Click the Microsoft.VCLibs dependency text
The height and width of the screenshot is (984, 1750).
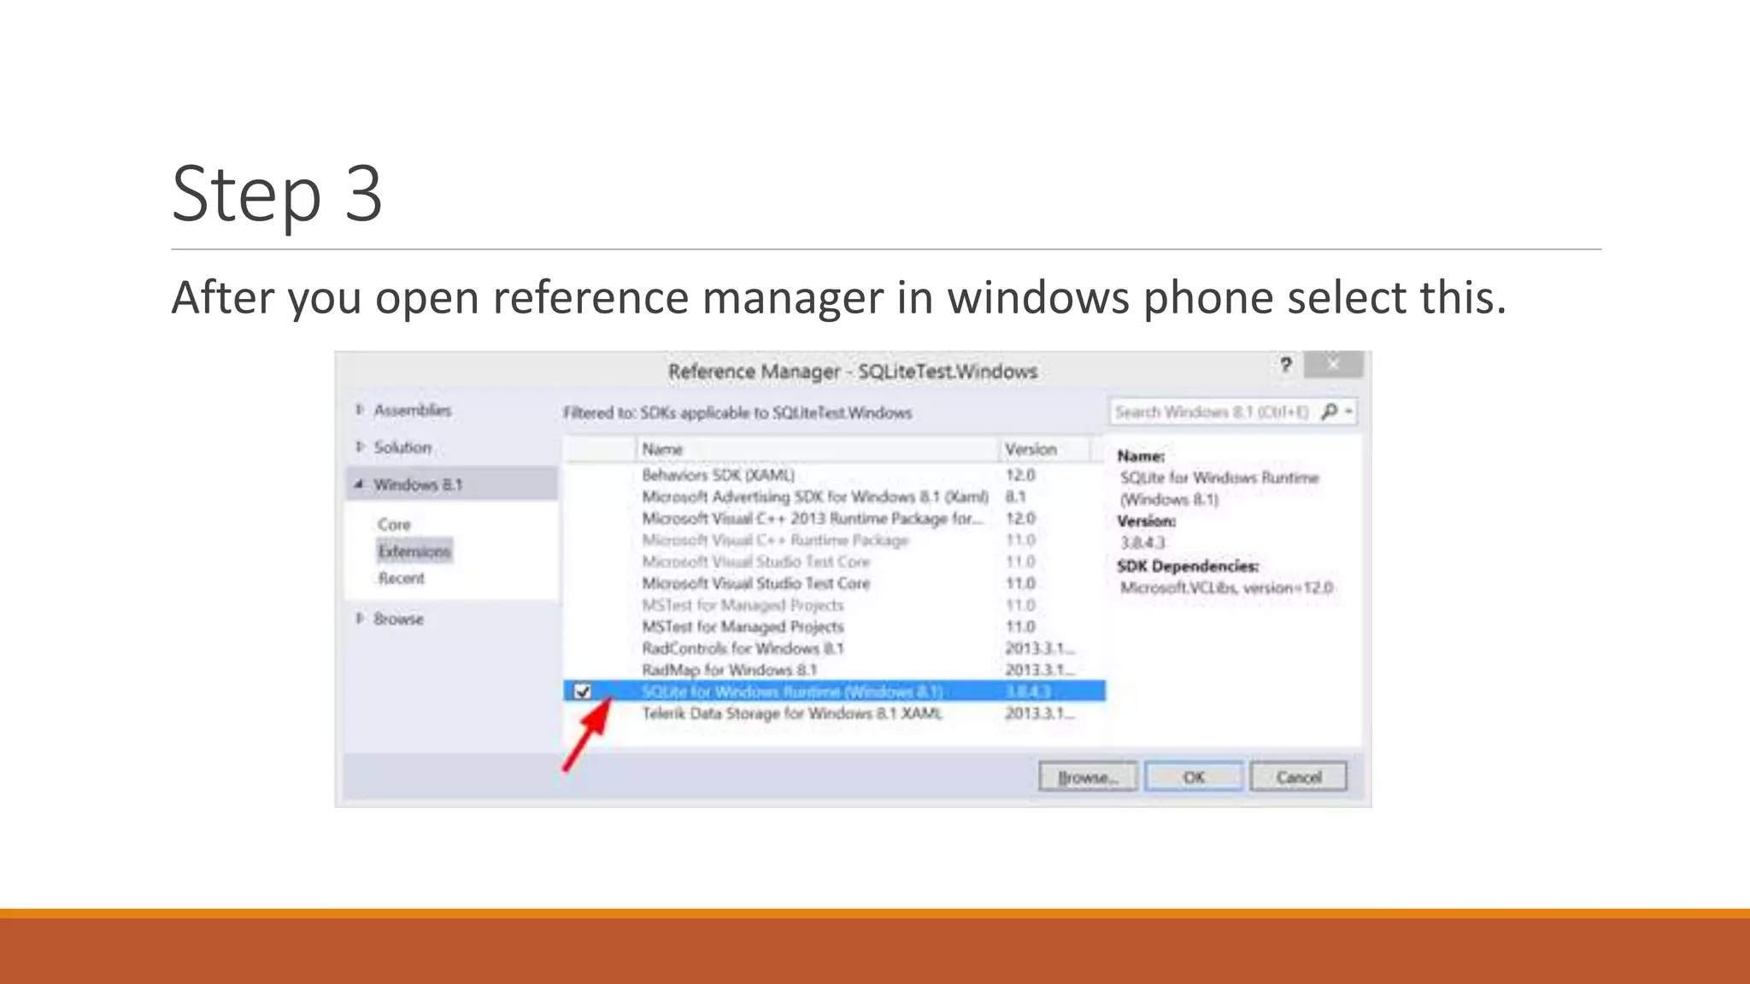1226,588
